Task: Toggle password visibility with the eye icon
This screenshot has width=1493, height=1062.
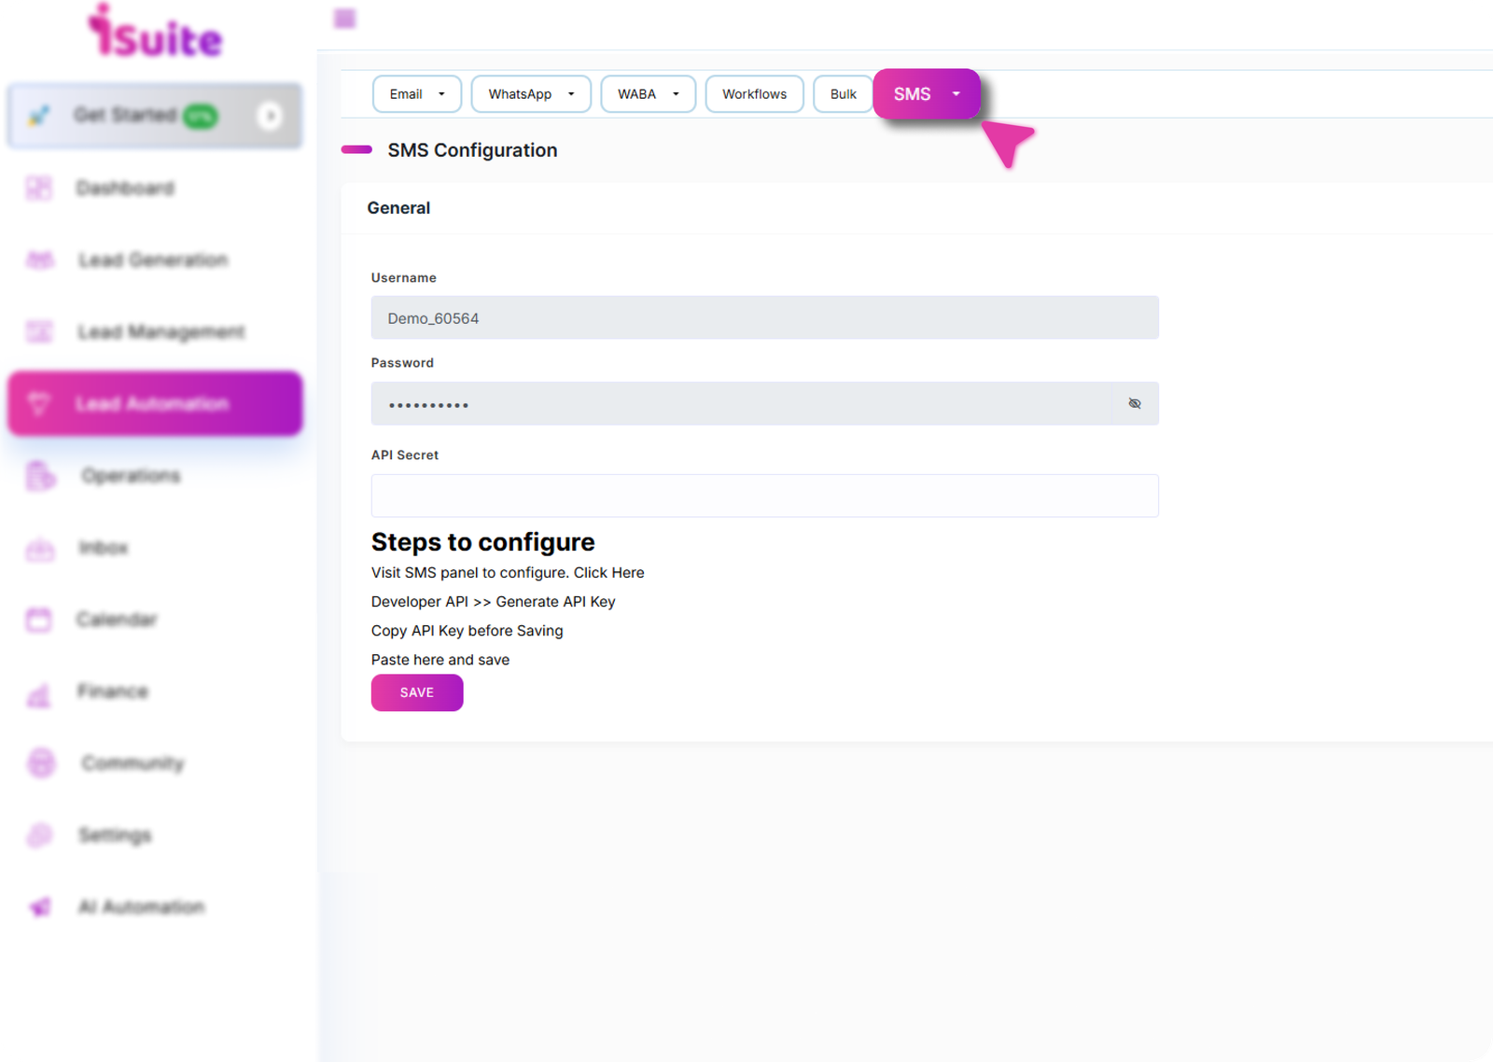Action: point(1135,403)
